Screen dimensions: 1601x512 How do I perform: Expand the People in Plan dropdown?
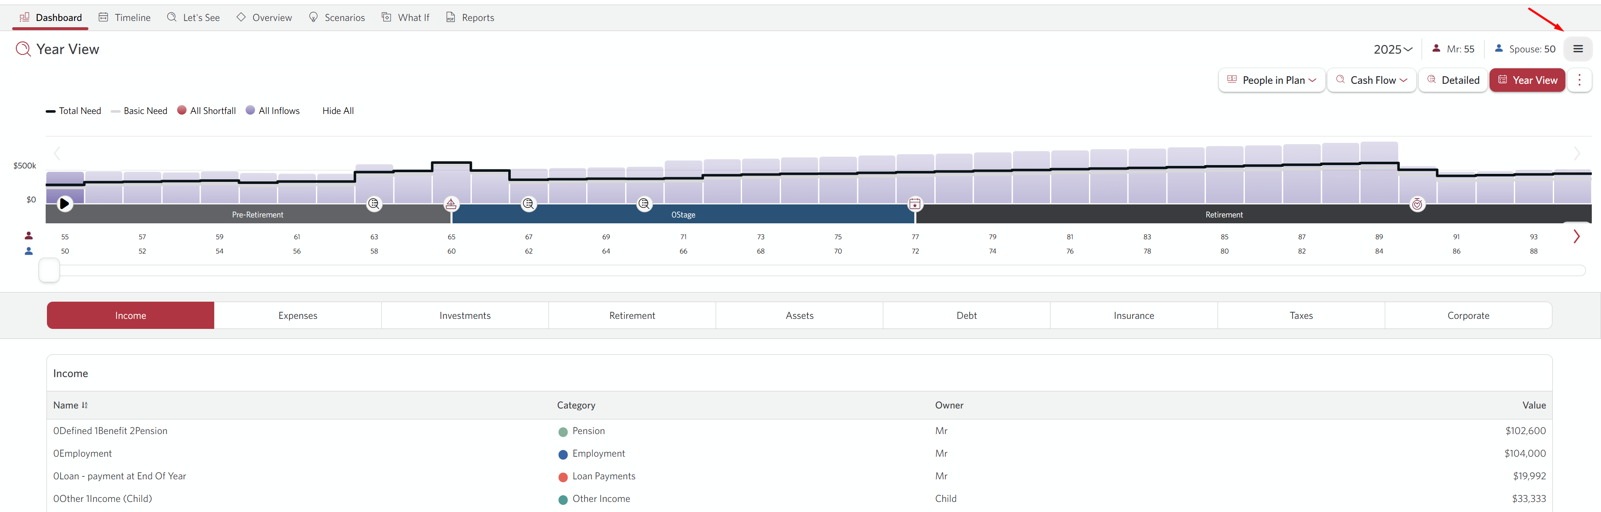[1272, 80]
